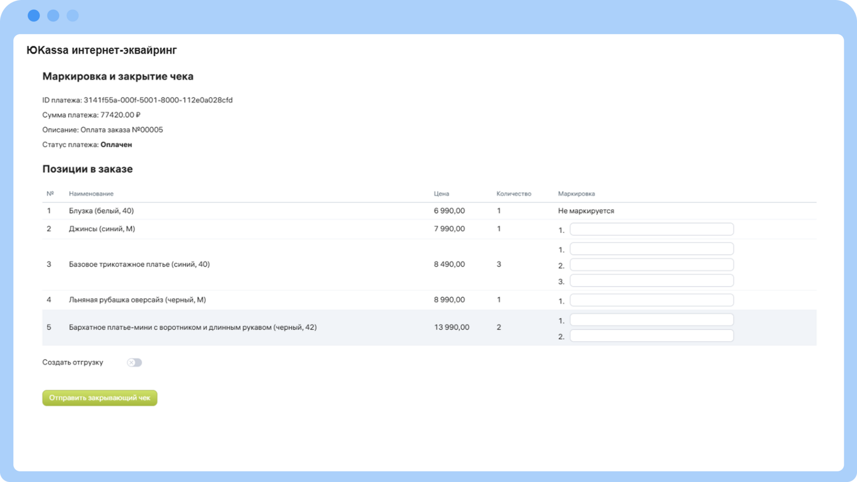Click the Наименование column header

91,194
